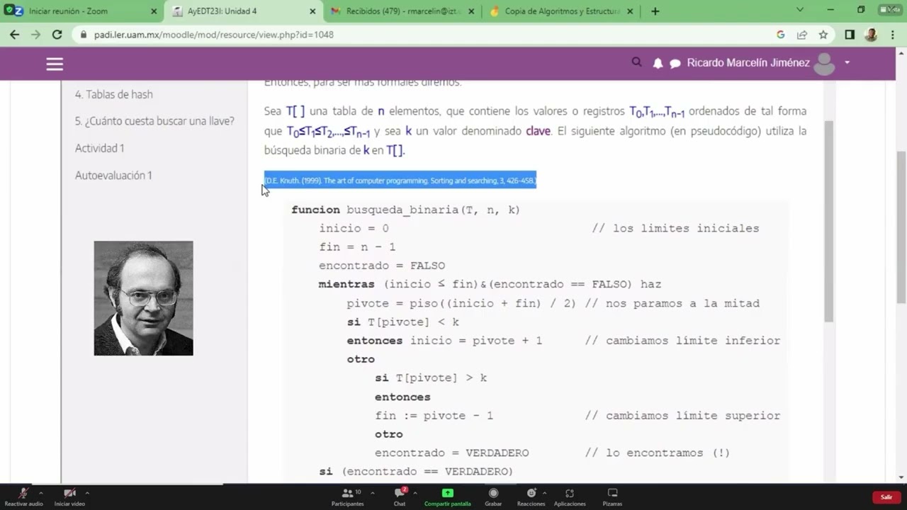This screenshot has height=510, width=907.
Task: Switch to the Recibidos Gmail tab
Action: coord(402,11)
